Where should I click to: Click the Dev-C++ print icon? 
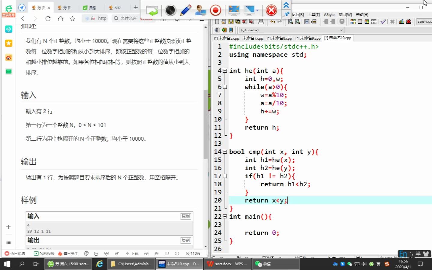point(261,22)
